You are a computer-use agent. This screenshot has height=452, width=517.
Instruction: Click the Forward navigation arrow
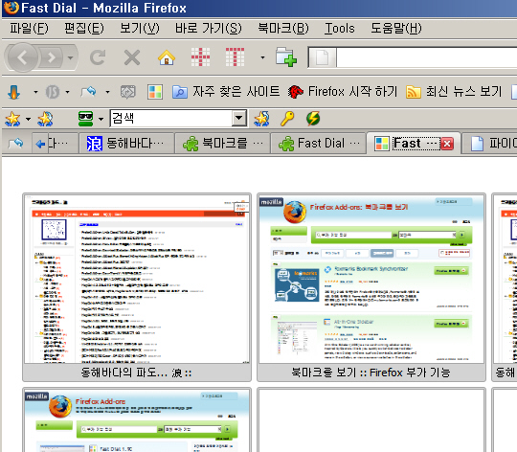52,57
